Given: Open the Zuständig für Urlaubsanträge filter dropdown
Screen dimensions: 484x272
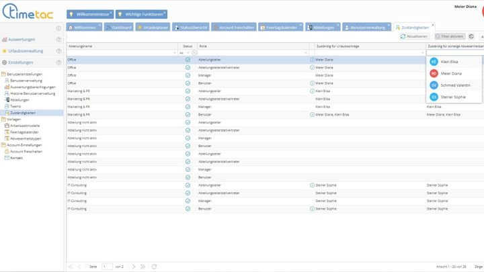Looking at the screenshot, I should point(422,52).
